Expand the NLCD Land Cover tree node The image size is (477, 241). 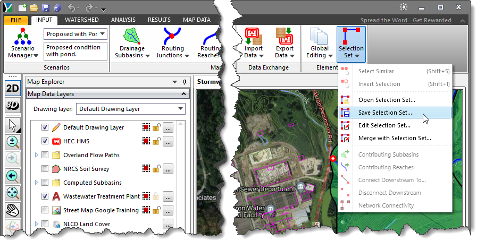37,224
